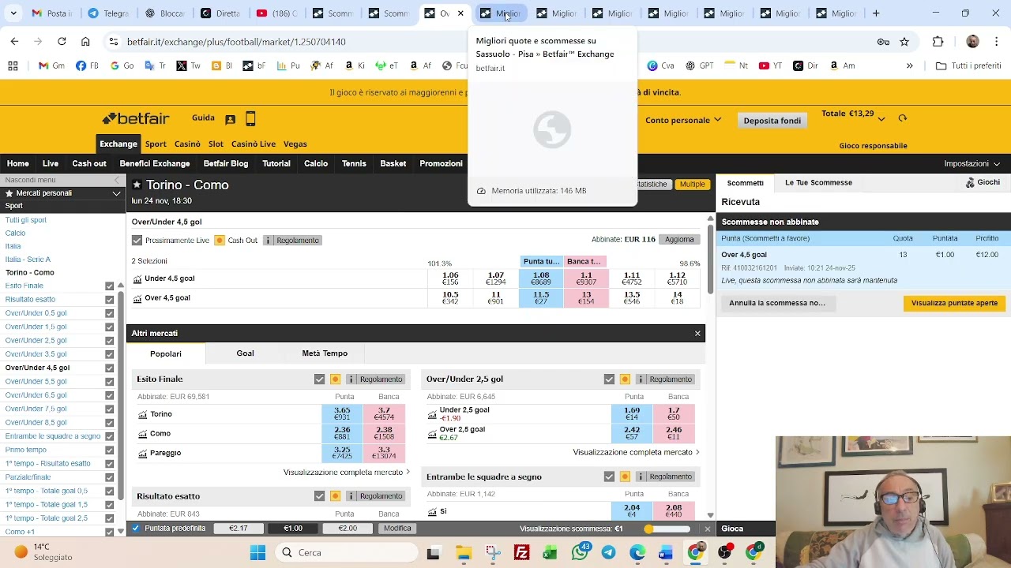Show more bookmarks with the double chevron
Image resolution: width=1011 pixels, height=568 pixels.
pos(909,65)
